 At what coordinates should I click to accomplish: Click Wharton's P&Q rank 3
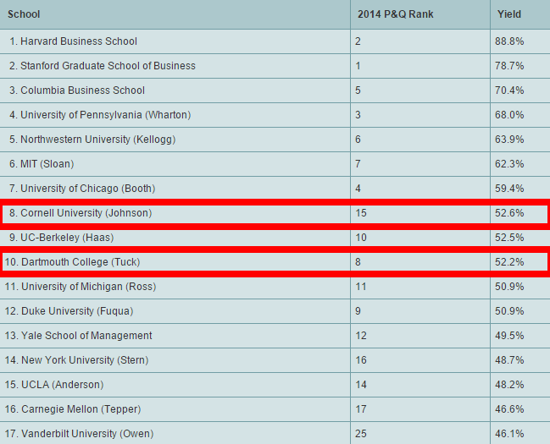(358, 115)
